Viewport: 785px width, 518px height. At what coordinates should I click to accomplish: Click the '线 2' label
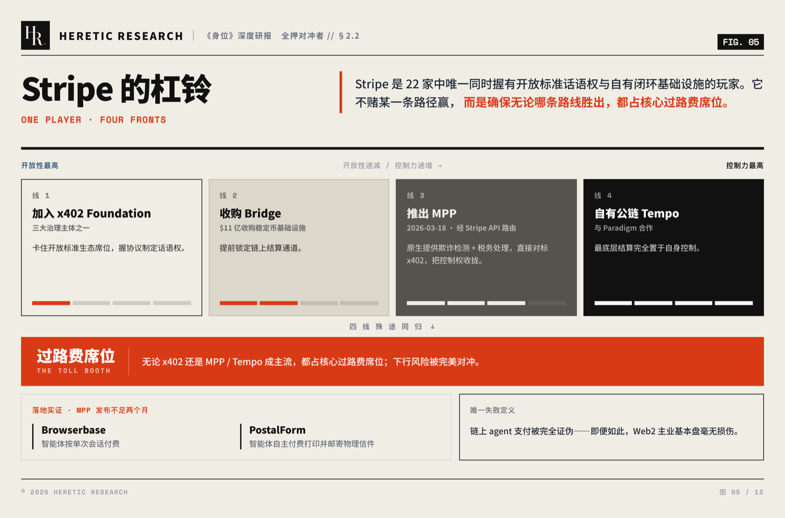pyautogui.click(x=228, y=196)
